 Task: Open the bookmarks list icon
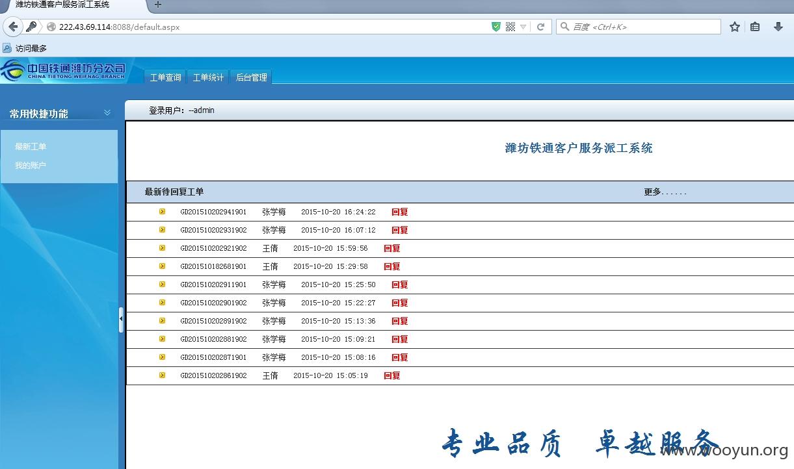(755, 27)
